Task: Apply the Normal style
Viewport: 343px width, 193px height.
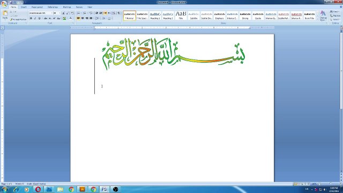Action: 130,16
